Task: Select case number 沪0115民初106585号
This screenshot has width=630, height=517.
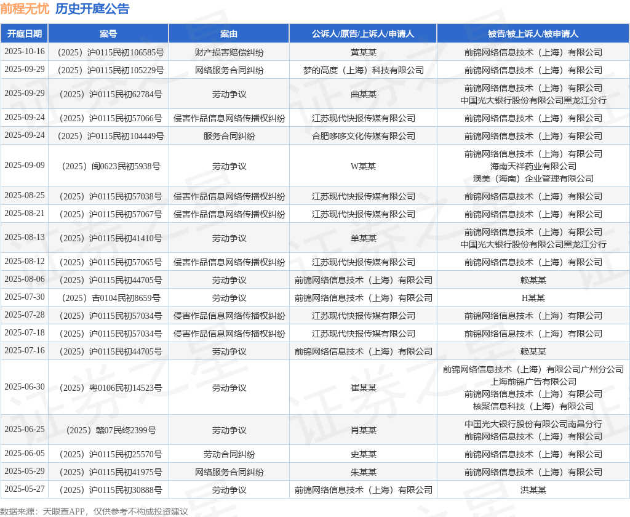Action: click(111, 52)
